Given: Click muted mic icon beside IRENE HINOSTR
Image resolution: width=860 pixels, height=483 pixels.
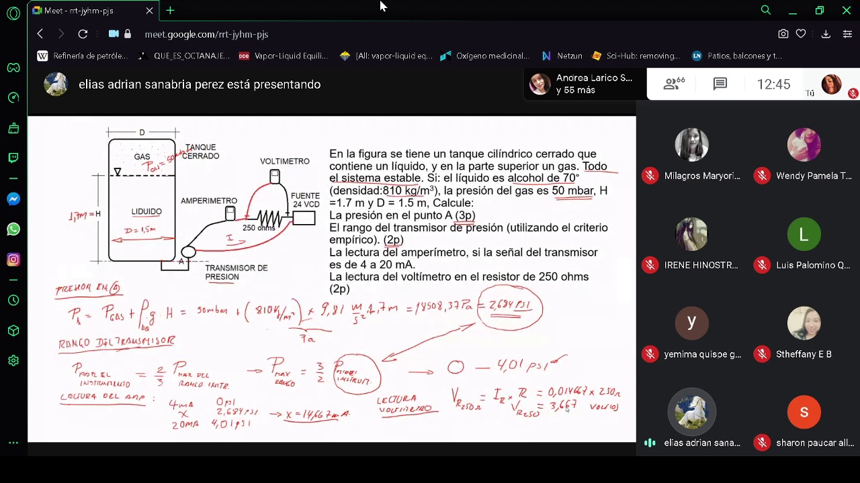Looking at the screenshot, I should coord(650,265).
